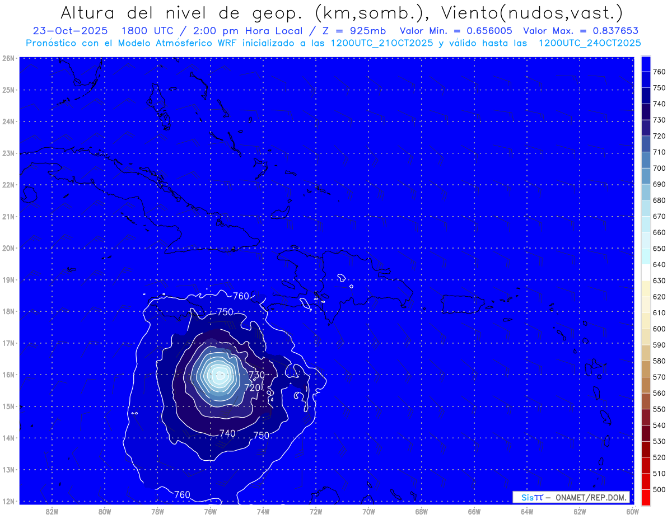672x519 pixels.
Task: Click the 80W longitude axis label
Action: point(105,512)
